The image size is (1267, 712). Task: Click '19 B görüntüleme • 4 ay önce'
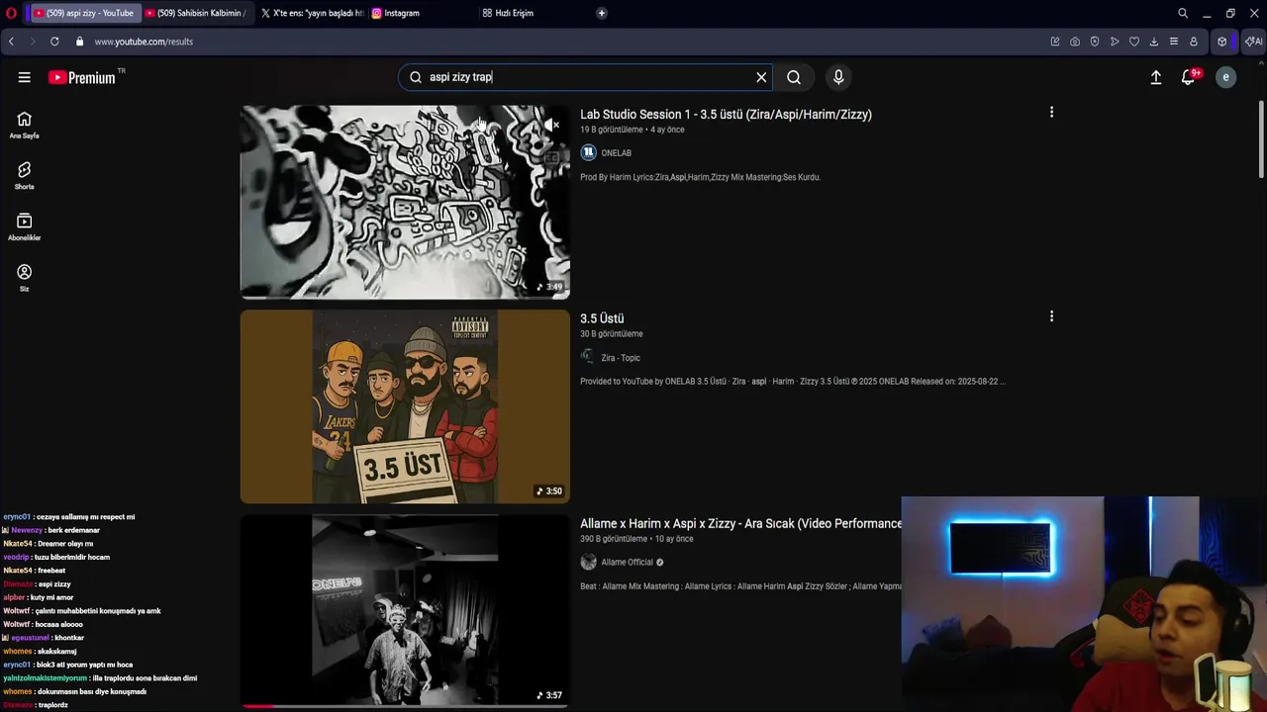pos(632,130)
